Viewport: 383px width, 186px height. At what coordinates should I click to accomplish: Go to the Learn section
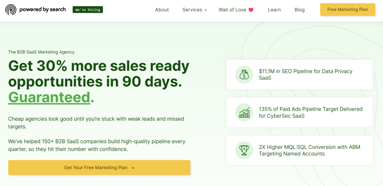point(274,10)
